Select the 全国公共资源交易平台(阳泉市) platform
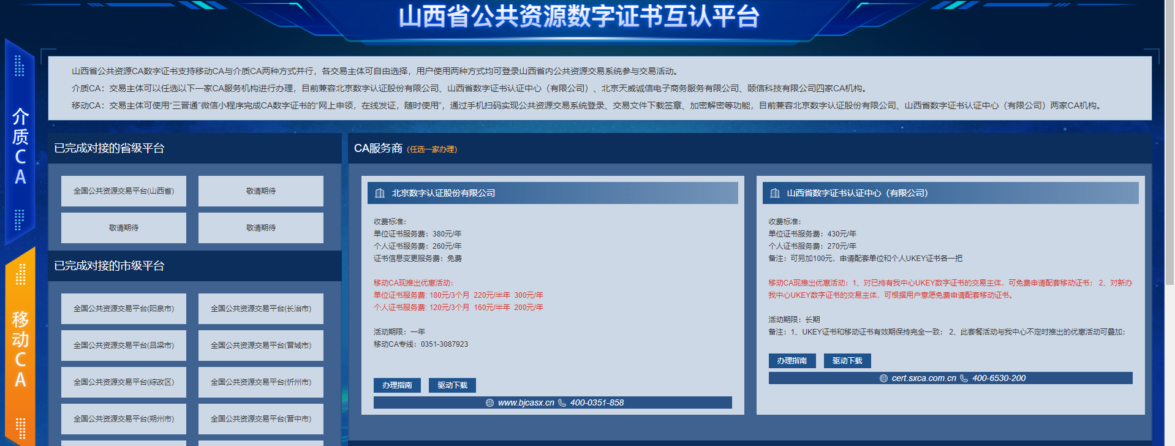The height and width of the screenshot is (446, 1175). click(x=124, y=309)
